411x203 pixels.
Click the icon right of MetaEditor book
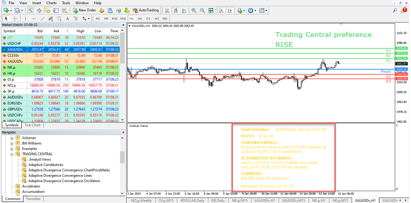click(x=110, y=10)
